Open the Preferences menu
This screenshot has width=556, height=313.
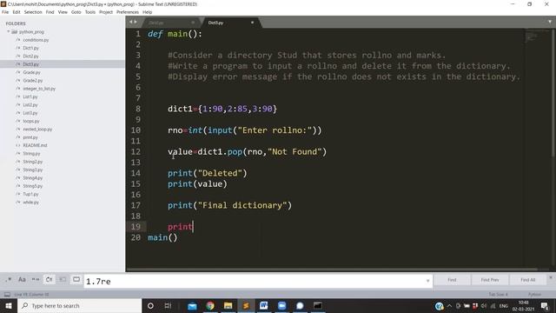(x=128, y=12)
